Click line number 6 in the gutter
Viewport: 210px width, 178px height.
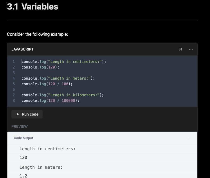14,89
